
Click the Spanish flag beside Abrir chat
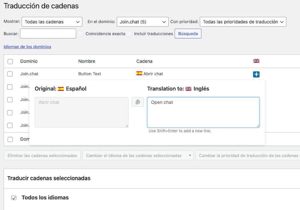[x=139, y=73]
